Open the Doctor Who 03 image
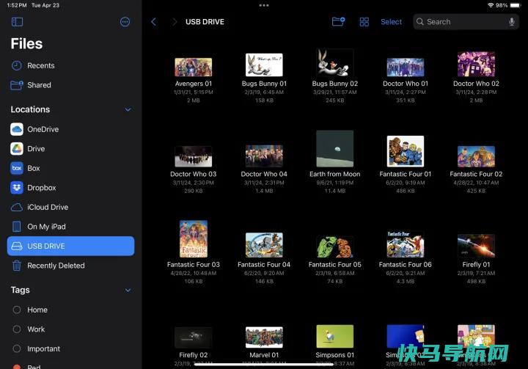The image size is (528, 369). 194,157
